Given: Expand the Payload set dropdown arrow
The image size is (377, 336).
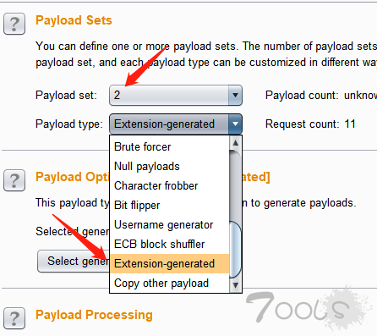Looking at the screenshot, I should coord(235,96).
